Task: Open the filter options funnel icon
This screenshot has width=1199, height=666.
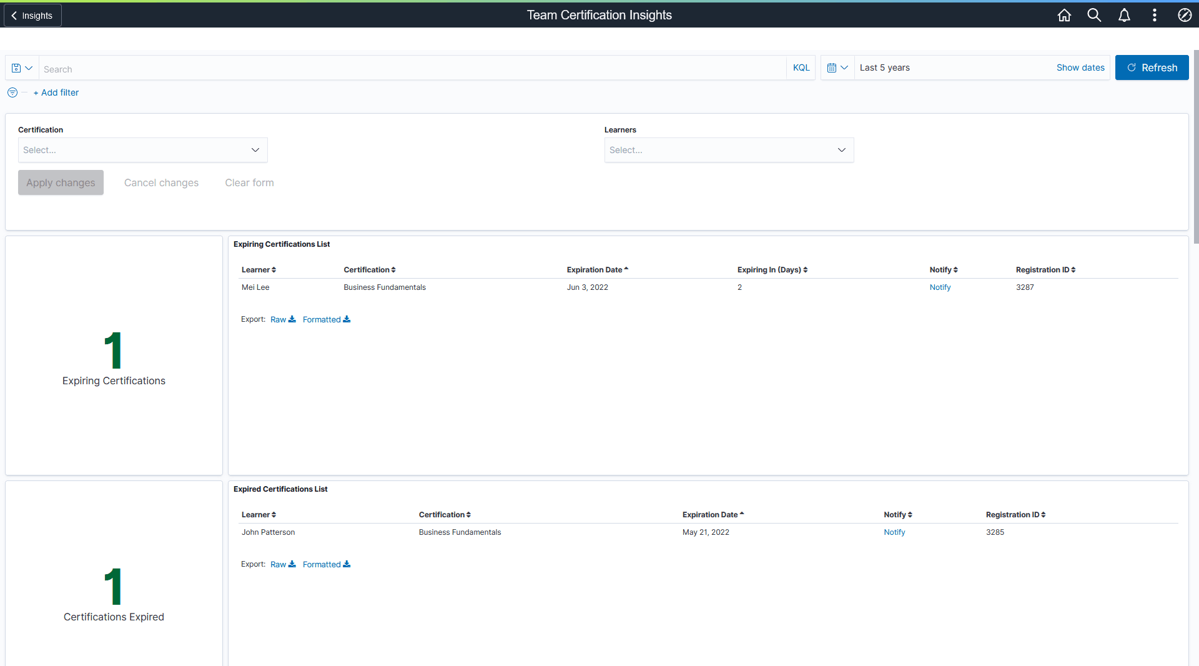Action: 12,92
